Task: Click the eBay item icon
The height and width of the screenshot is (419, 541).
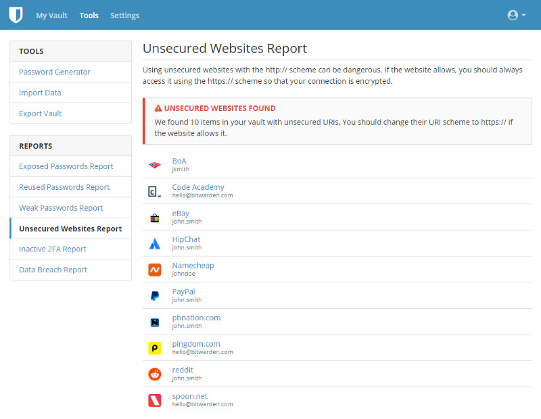Action: pyautogui.click(x=154, y=218)
